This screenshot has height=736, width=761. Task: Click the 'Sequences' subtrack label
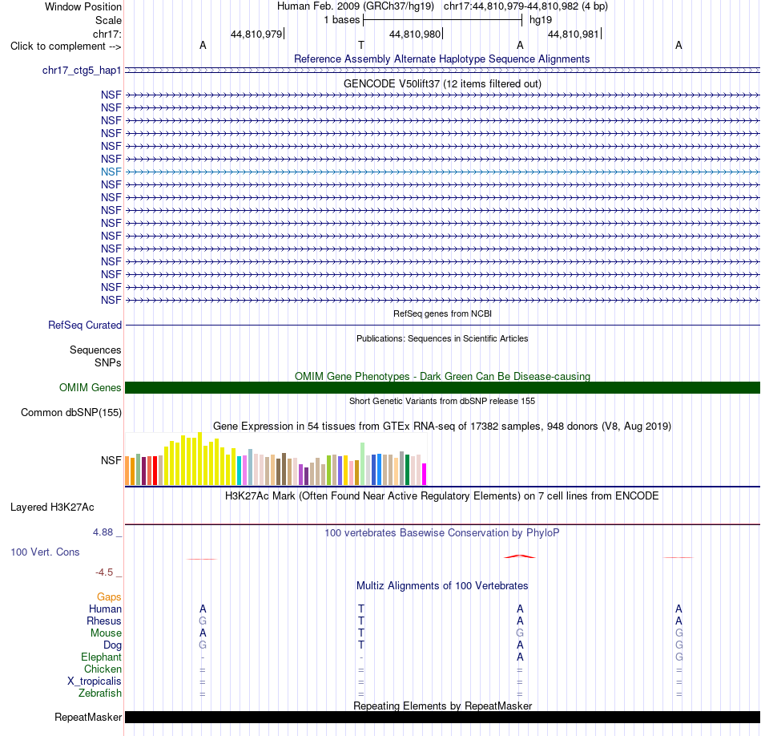[x=95, y=350]
